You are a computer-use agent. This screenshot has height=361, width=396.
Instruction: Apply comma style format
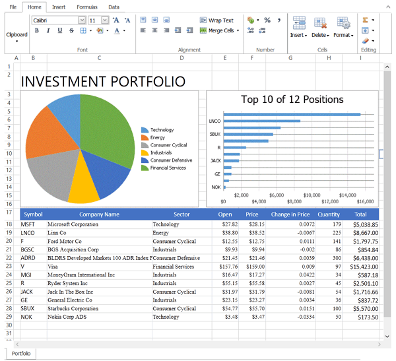click(x=279, y=20)
